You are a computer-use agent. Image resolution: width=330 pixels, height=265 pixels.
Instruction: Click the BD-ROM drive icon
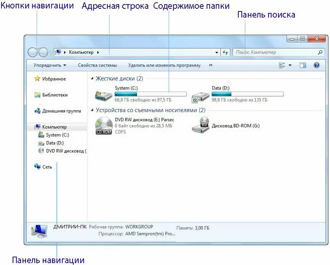(x=201, y=125)
